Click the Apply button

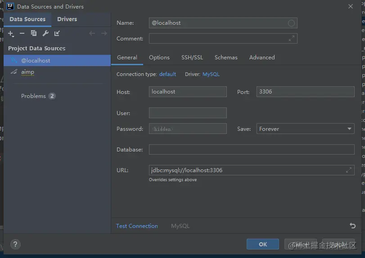[x=338, y=244]
